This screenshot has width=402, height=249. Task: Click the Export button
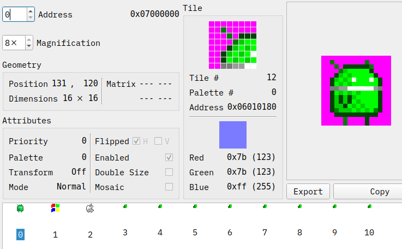coord(308,192)
